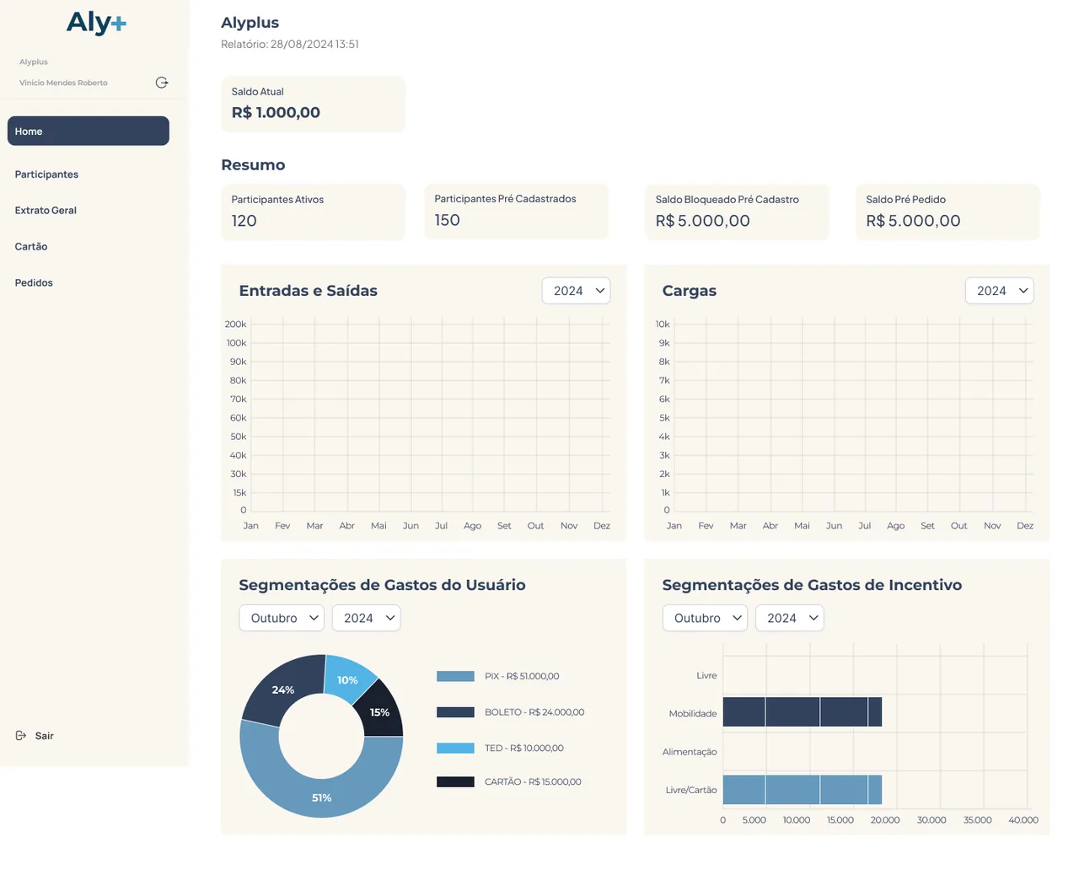The height and width of the screenshot is (880, 1079).
Task: Click the TED legend color swatch
Action: click(455, 748)
